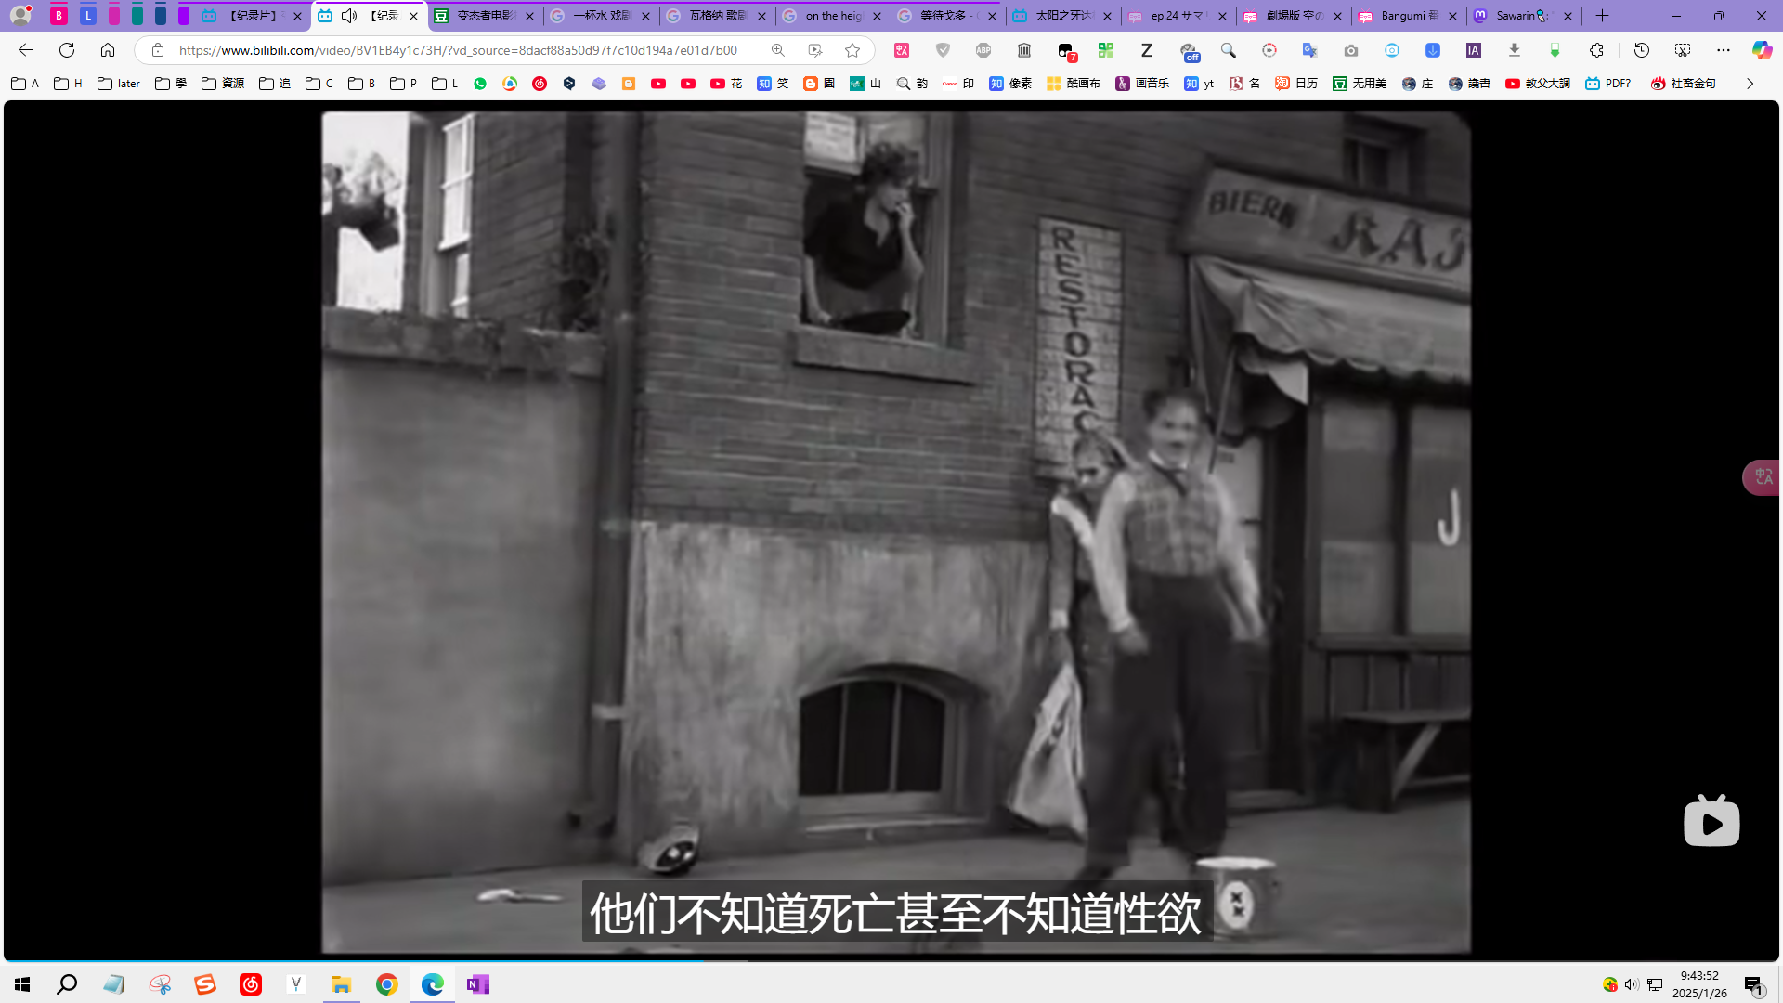Go back to the previous page

point(26,50)
